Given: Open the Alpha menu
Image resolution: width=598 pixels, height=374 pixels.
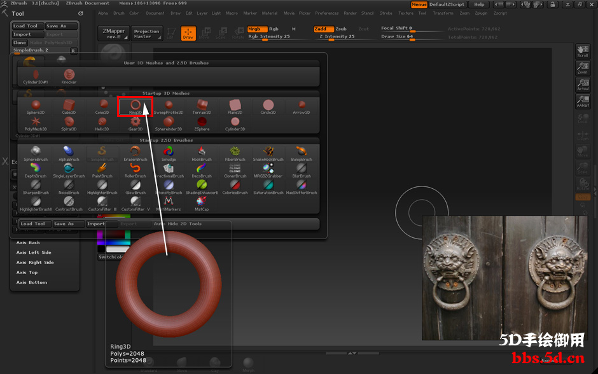Looking at the screenshot, I should pyautogui.click(x=103, y=13).
